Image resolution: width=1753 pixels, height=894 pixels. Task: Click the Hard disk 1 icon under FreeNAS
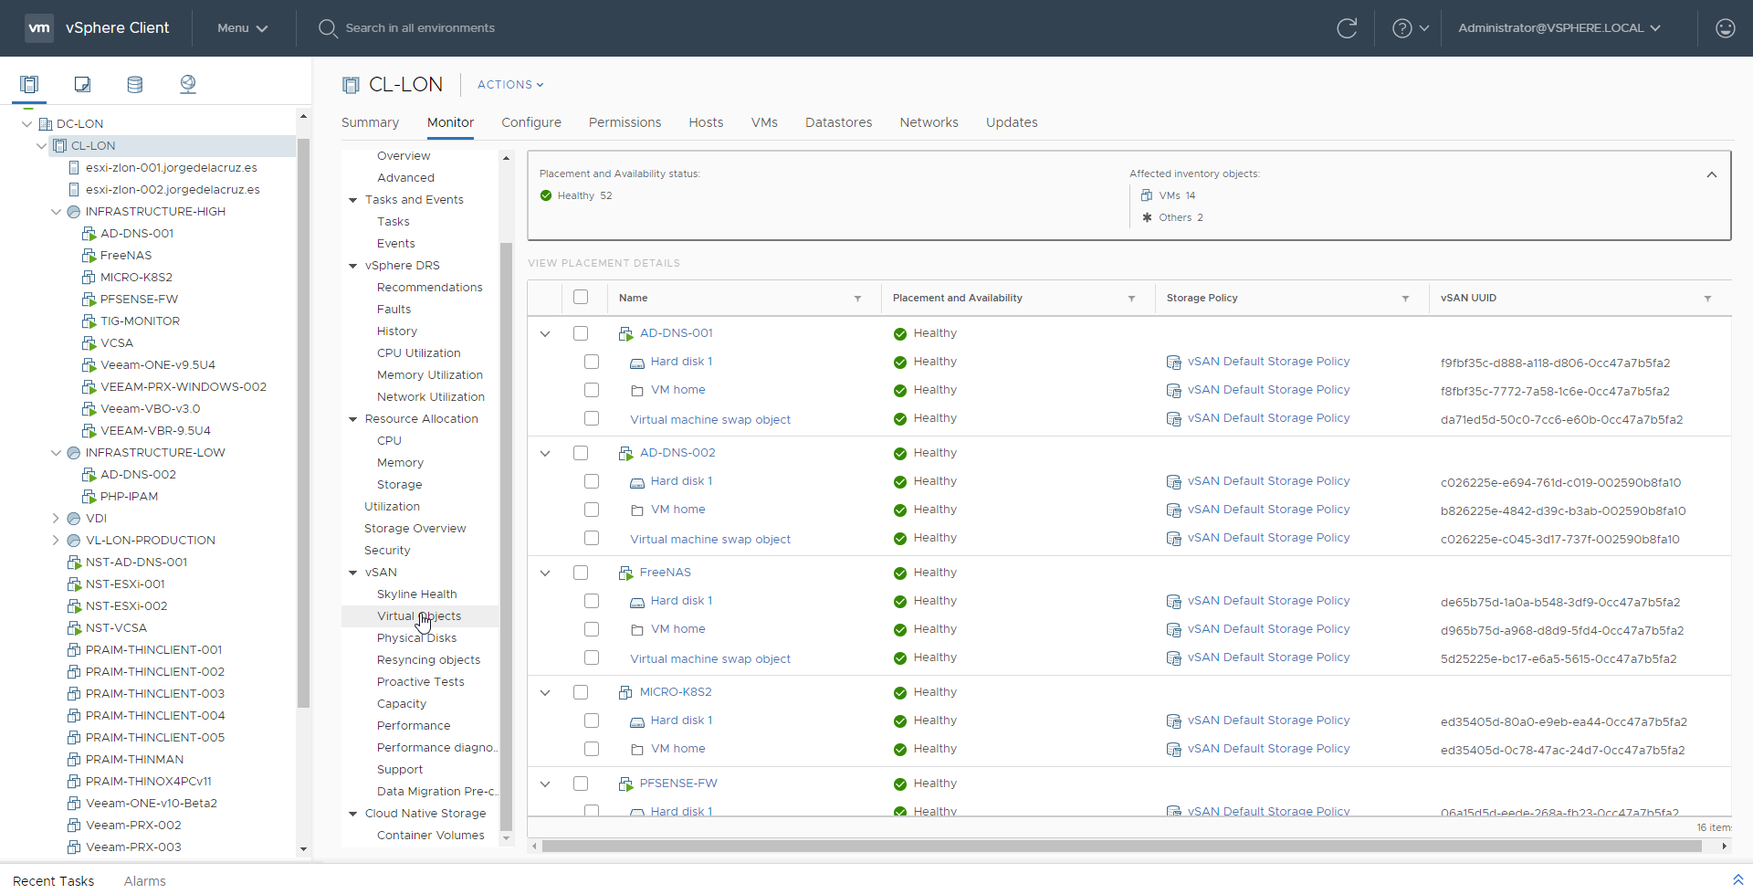pyautogui.click(x=637, y=602)
